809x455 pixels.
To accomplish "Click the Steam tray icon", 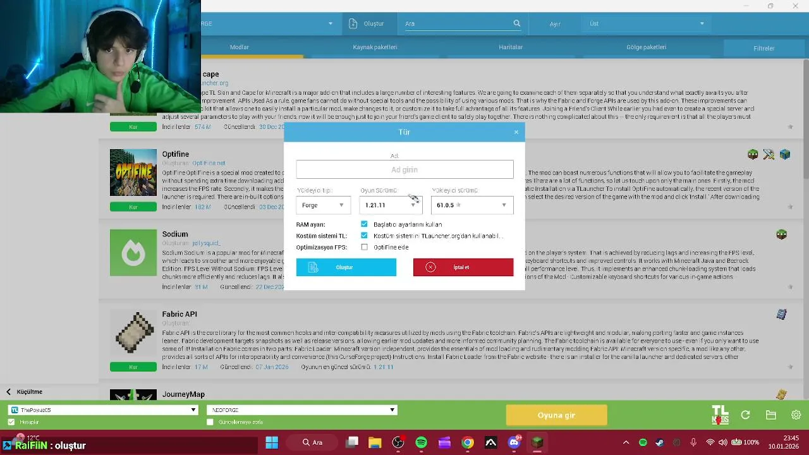I will coord(660,442).
